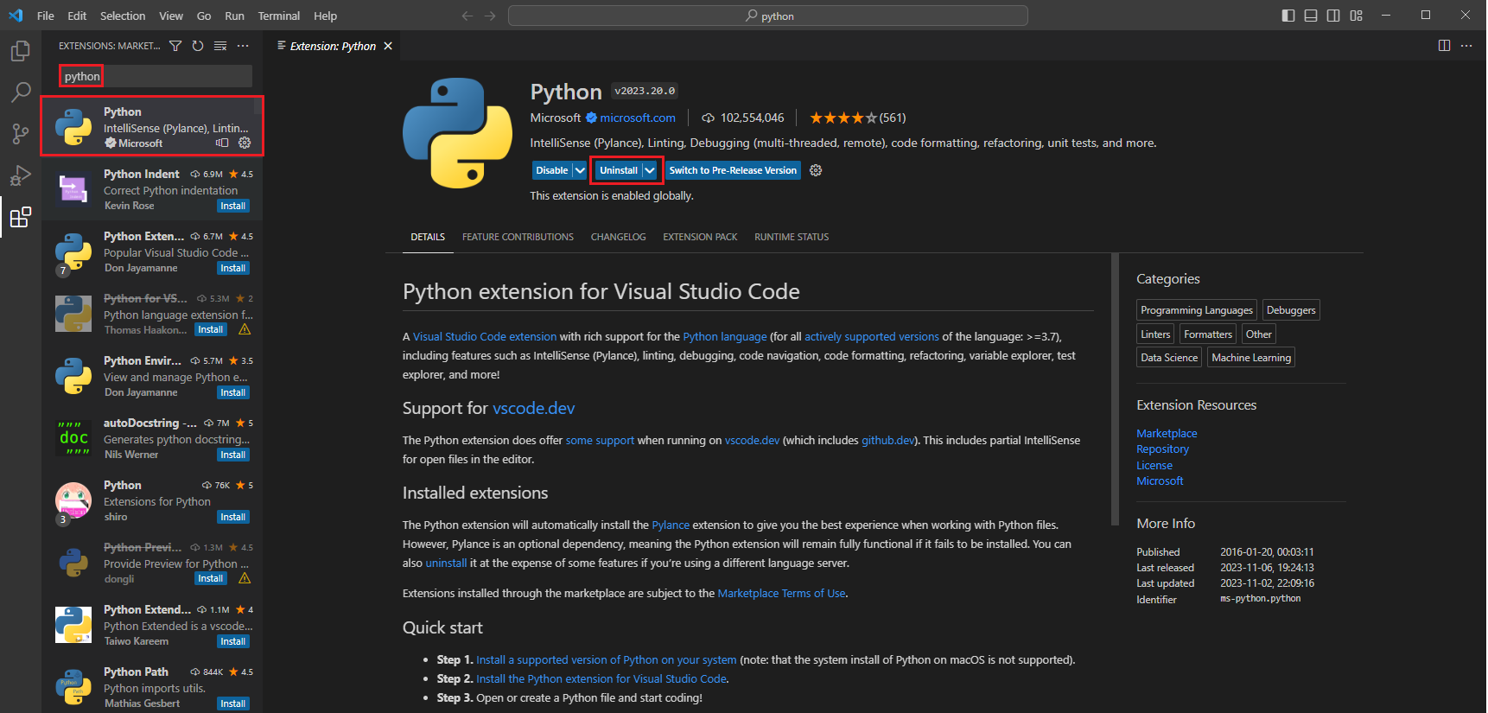The height and width of the screenshot is (713, 1488).
Task: Expand the Disable dropdown arrow
Action: point(580,170)
